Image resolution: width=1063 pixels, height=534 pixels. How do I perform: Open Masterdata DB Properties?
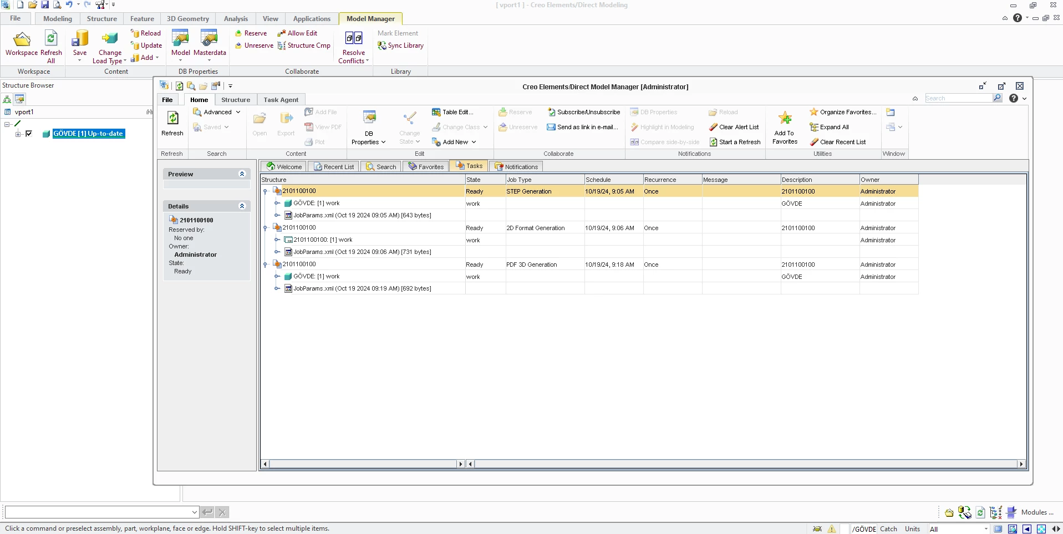210,44
